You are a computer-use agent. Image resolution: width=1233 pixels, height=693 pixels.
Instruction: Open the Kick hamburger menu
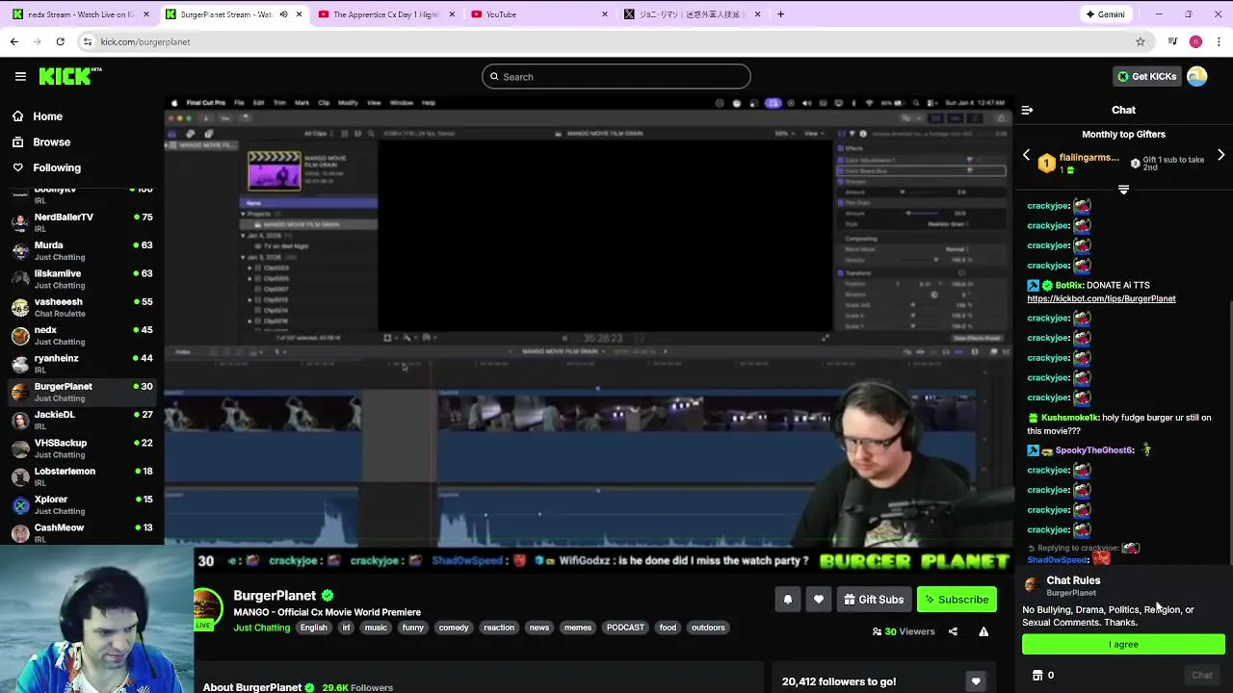[20, 77]
